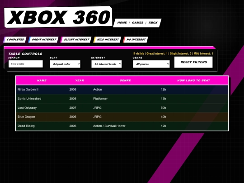Click the 13h playtime cell
The height and width of the screenshot is (183, 244).
(x=163, y=99)
